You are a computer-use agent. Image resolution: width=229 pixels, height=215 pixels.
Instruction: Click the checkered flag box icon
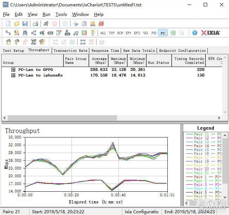(8, 42)
